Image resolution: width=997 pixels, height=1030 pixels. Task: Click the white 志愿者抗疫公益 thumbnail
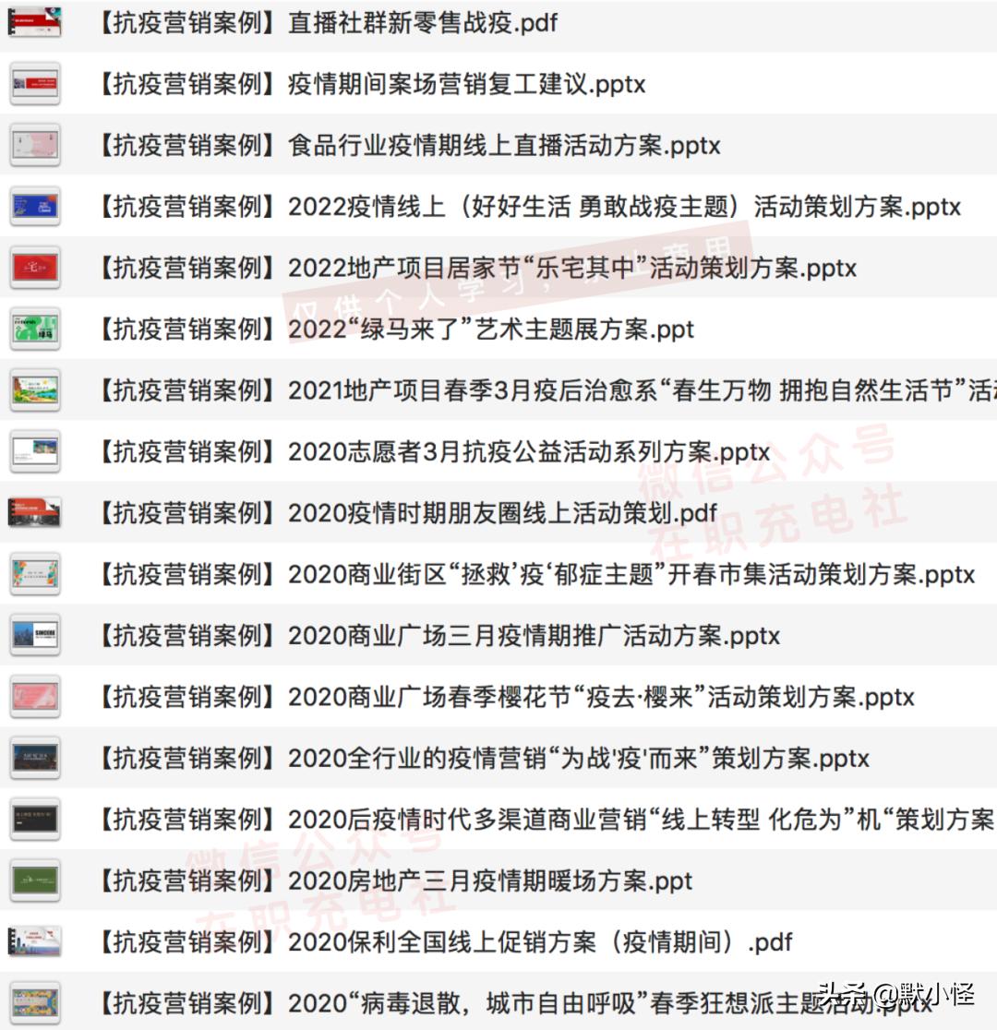click(34, 452)
